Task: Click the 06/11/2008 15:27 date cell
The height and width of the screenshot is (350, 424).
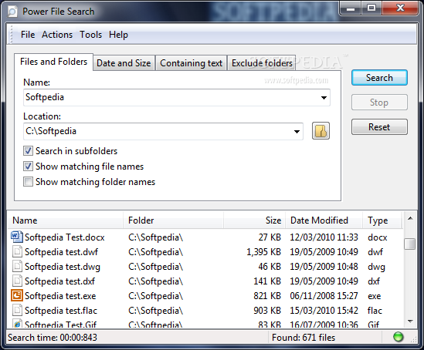Action: (324, 296)
